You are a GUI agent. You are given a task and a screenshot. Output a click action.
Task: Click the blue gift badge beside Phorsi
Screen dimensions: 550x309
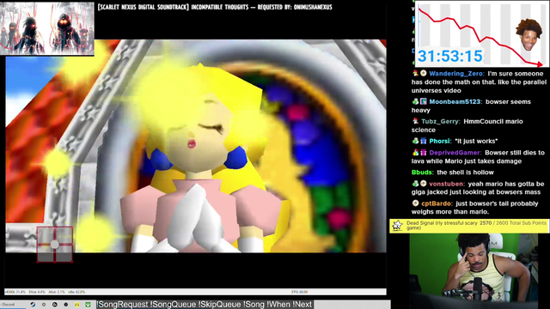[424, 141]
